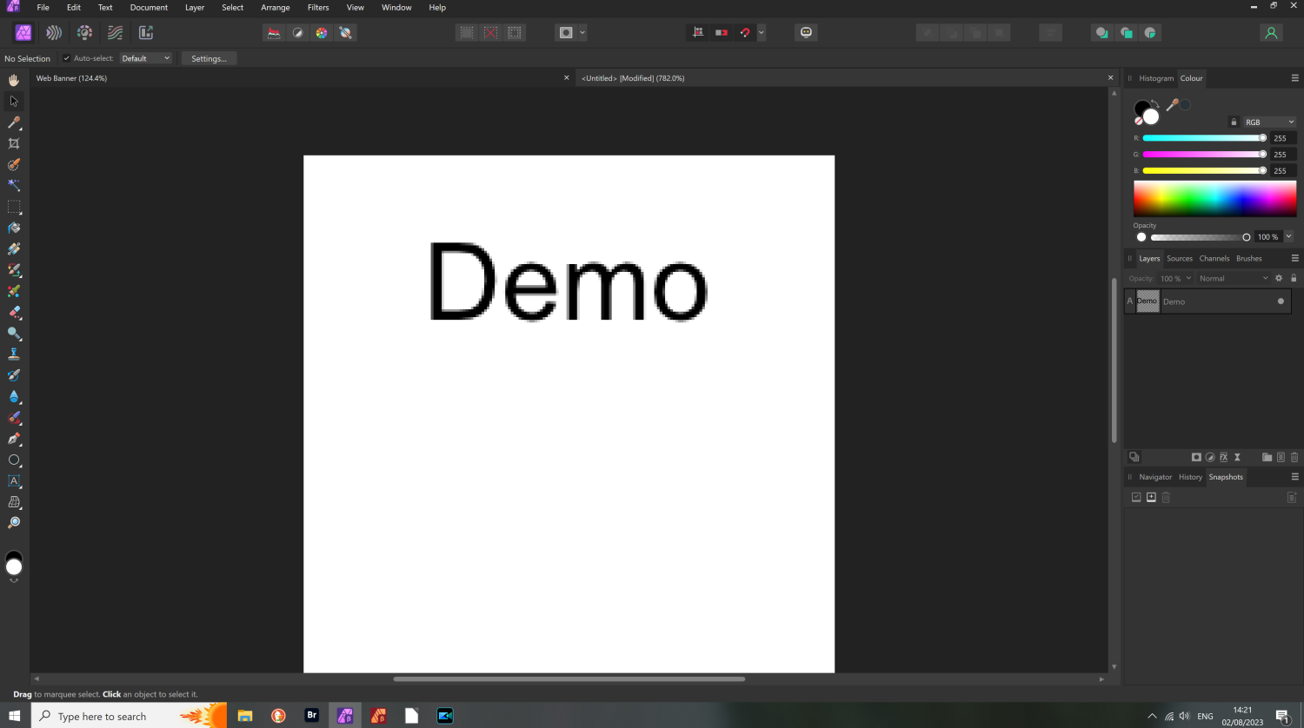Open the Liquify persona
This screenshot has width=1304, height=728.
click(52, 32)
